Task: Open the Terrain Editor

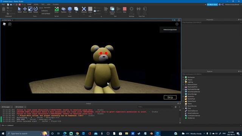Action: pos(57,10)
